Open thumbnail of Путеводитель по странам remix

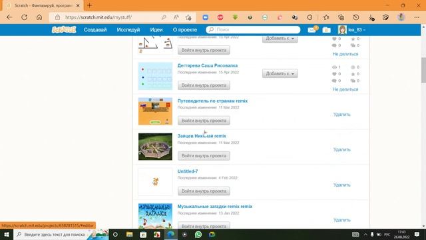tap(155, 111)
